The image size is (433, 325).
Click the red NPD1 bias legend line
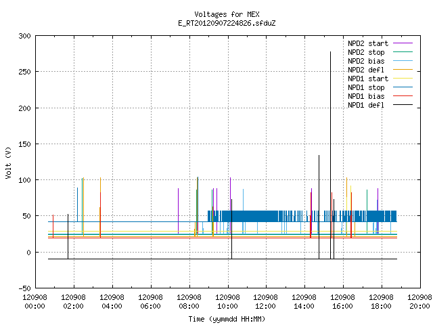point(403,96)
